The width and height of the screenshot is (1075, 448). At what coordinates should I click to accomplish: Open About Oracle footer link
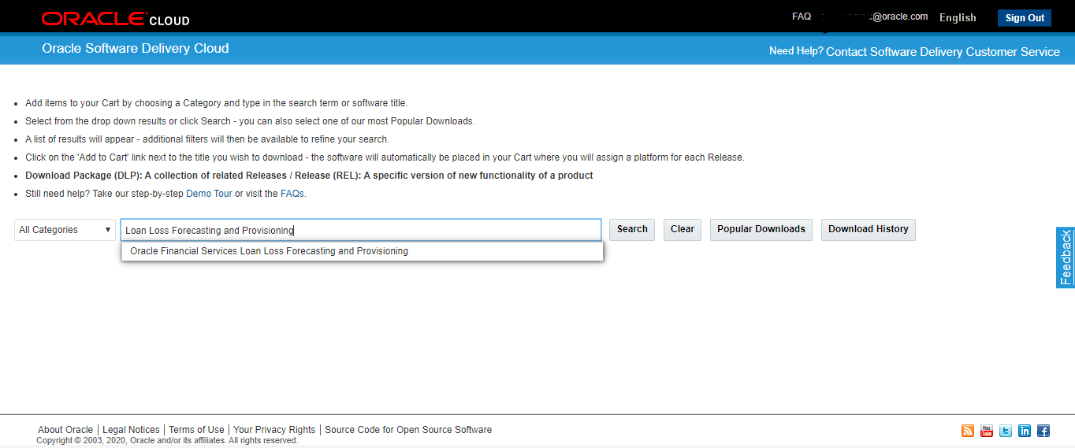65,430
